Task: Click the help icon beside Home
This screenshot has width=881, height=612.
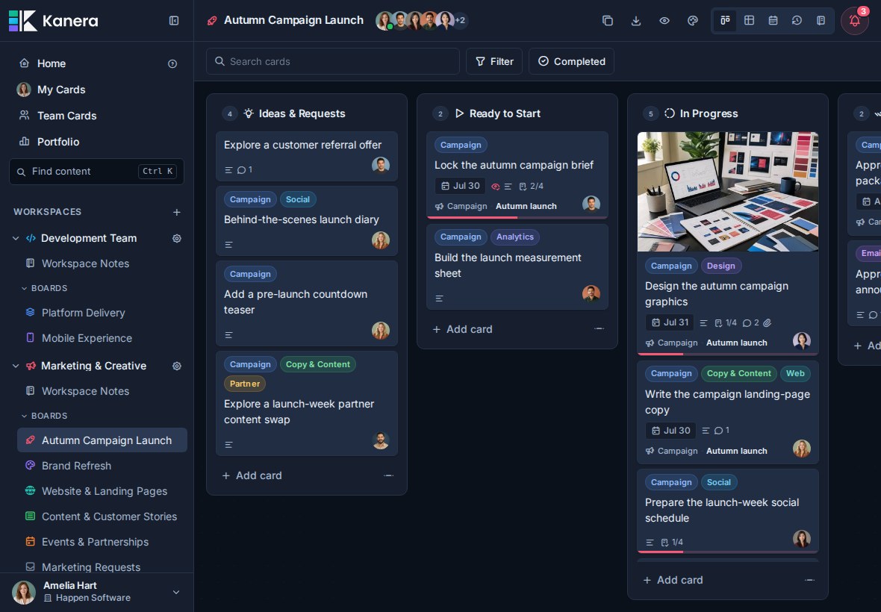Action: pyautogui.click(x=172, y=64)
